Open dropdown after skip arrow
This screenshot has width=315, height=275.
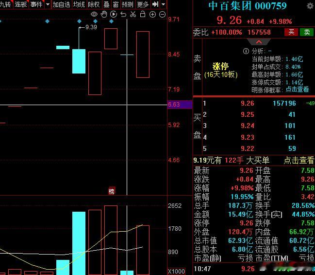(164, 4)
